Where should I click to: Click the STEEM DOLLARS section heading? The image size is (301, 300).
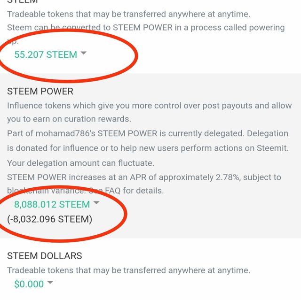(x=45, y=256)
